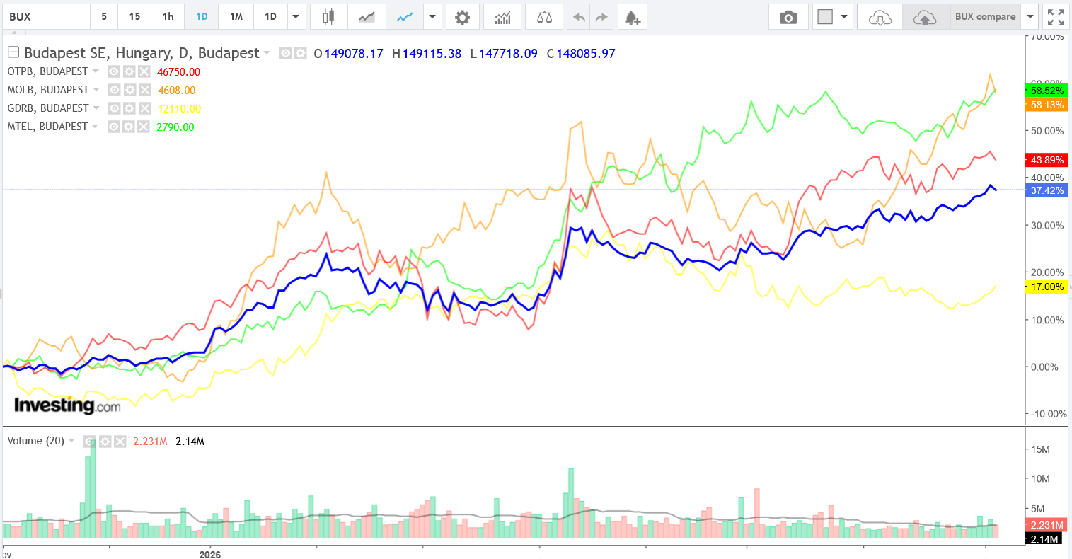The height and width of the screenshot is (559, 1072).
Task: Redo the last chart action
Action: (x=601, y=17)
